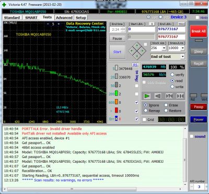Open the block size dropdown
209x194 pixels.
point(164,48)
